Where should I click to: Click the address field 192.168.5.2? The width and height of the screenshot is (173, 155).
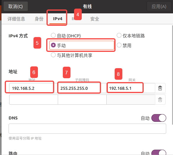[x=33, y=88]
